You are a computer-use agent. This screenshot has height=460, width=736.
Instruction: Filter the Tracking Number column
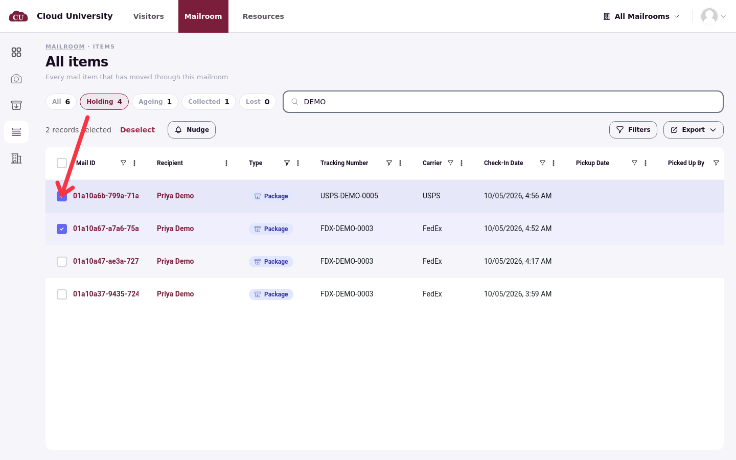pos(389,163)
